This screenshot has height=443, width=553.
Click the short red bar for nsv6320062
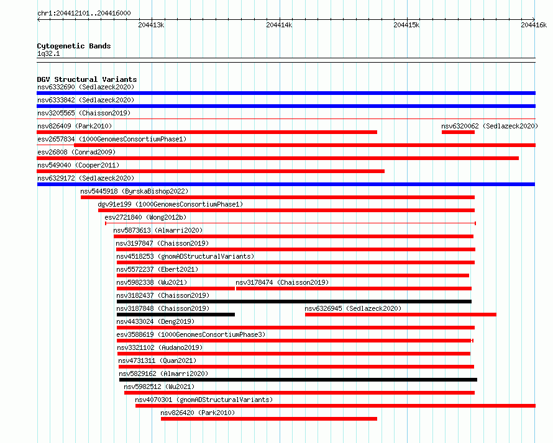458,132
